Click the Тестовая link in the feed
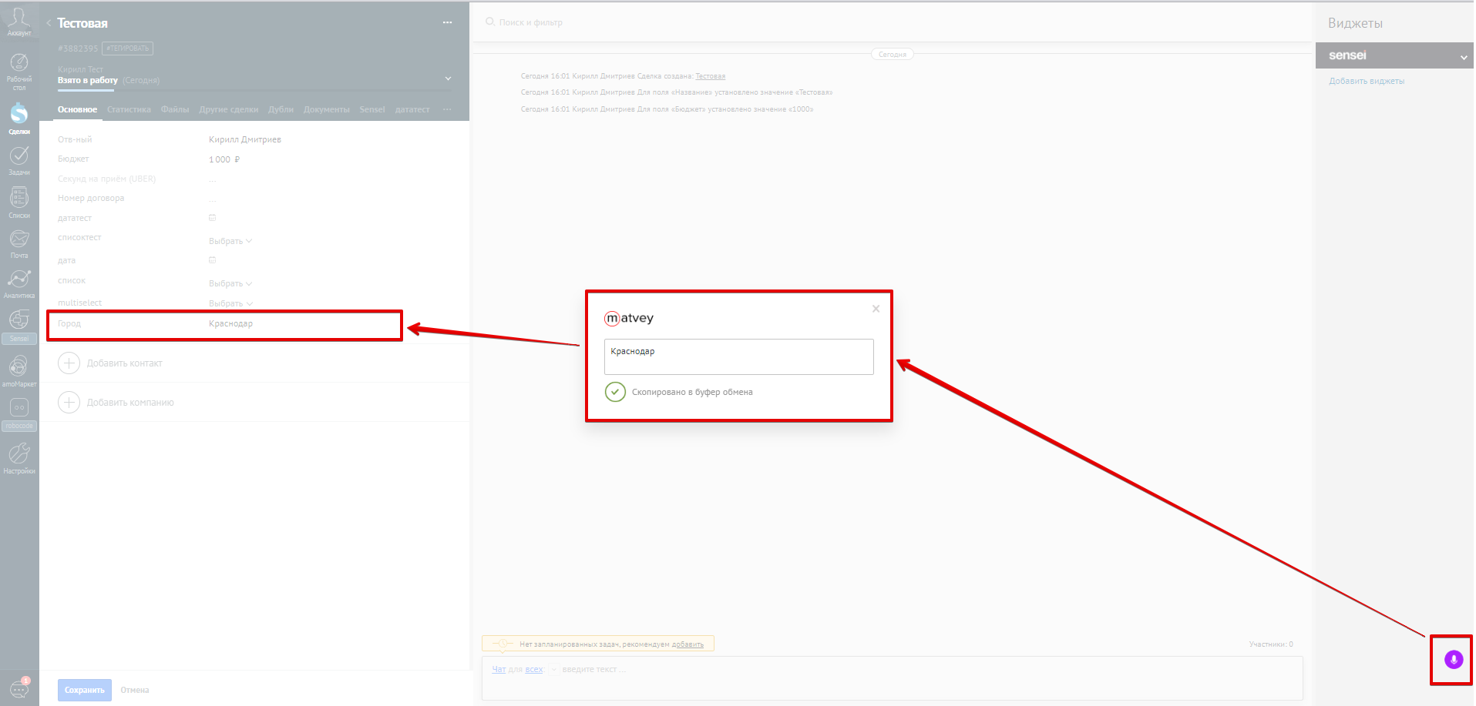This screenshot has height=706, width=1476. [710, 76]
